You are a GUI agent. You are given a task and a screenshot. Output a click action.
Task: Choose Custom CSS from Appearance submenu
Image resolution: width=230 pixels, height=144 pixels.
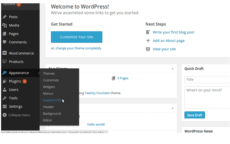52,100
